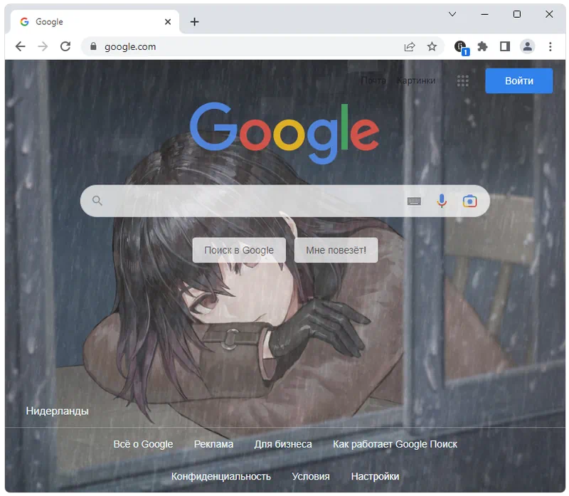Click the Войти sign-in button

(x=519, y=80)
